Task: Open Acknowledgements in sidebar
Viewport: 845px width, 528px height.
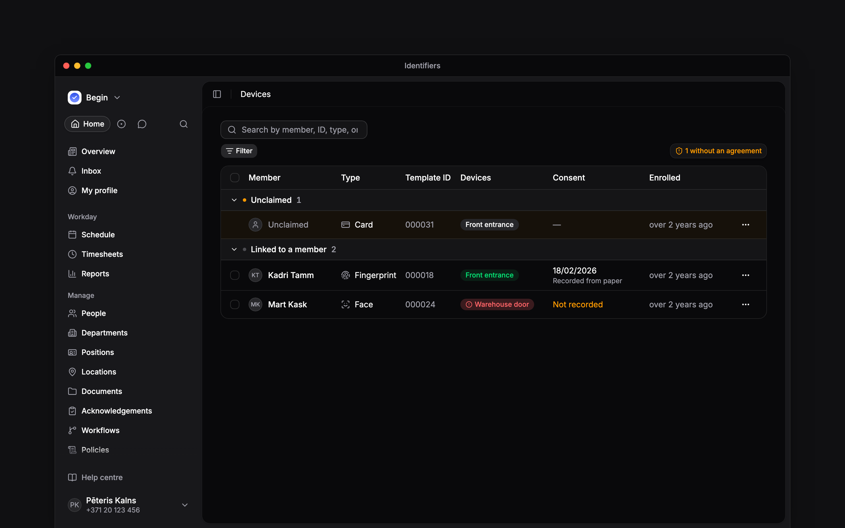Action: pos(110,411)
